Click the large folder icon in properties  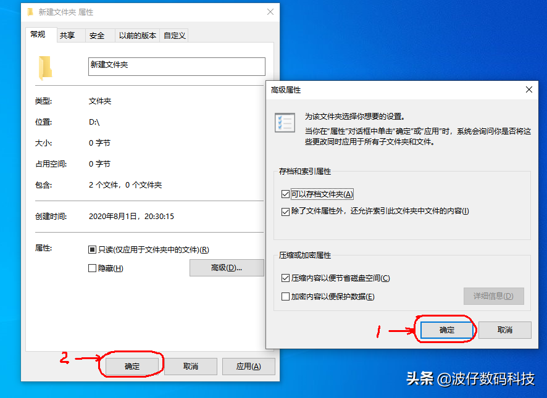(45, 68)
